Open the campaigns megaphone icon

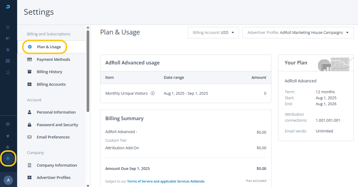[x=8, y=38]
